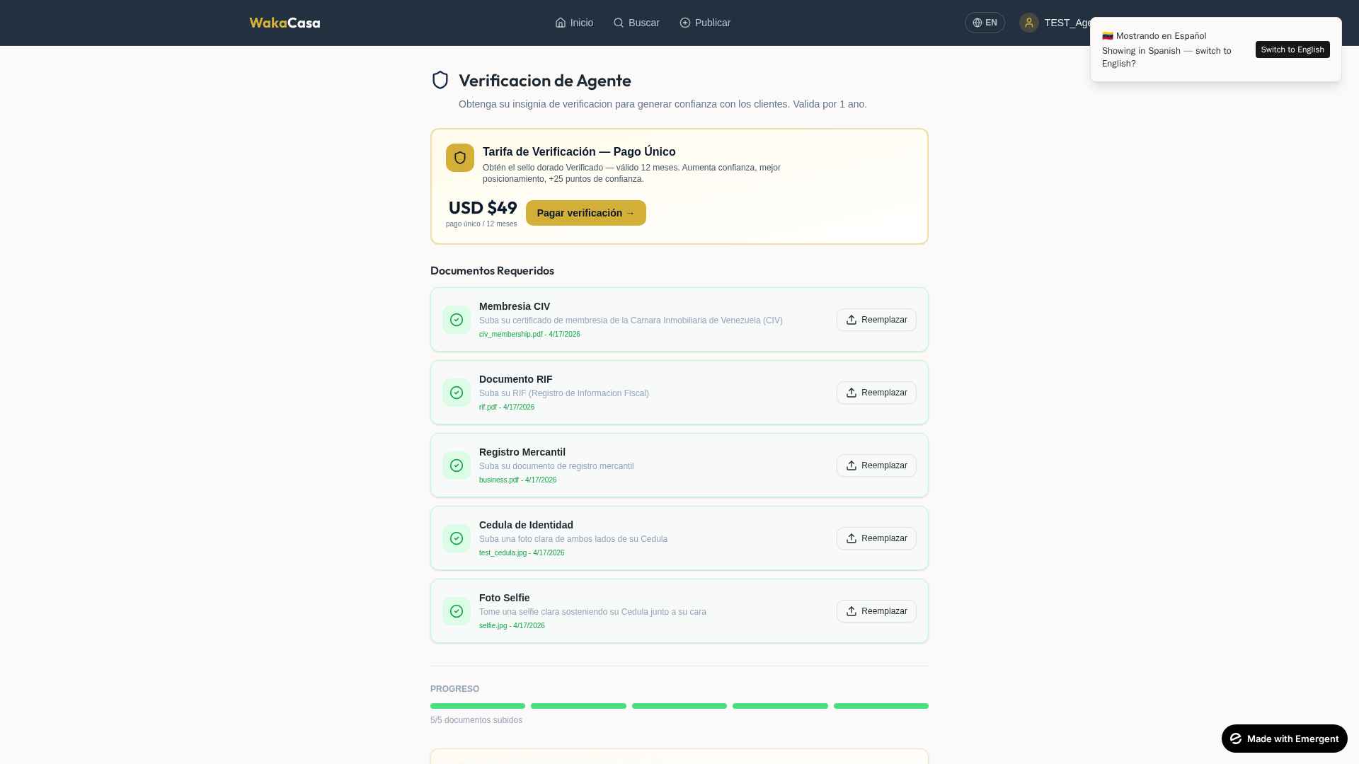This screenshot has height=764, width=1359.
Task: Click the Membresia CIV title
Action: [x=515, y=306]
